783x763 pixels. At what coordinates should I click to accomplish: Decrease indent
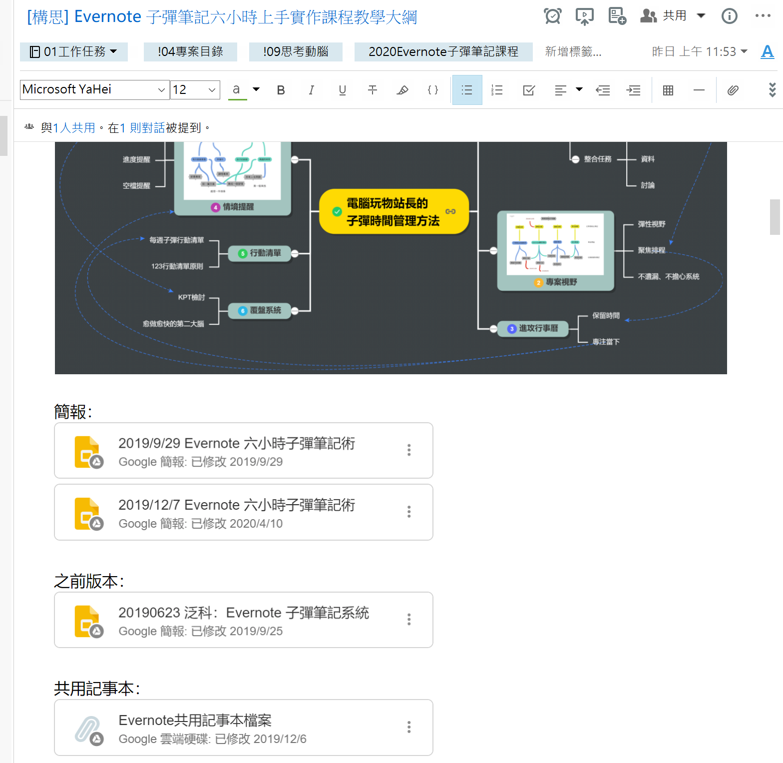pos(603,90)
